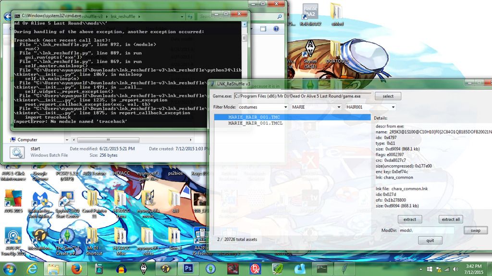This screenshot has height=276, width=492.
Task: Click the Explorer search box
Action: click(x=240, y=16)
